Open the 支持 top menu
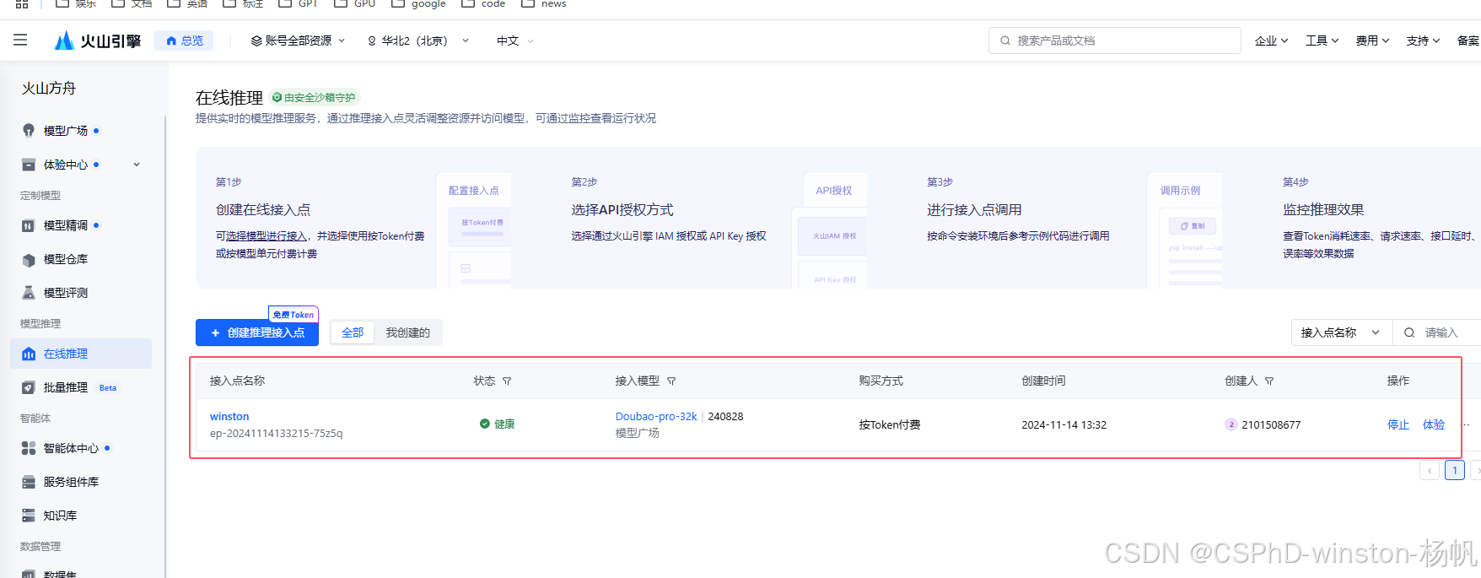 tap(1423, 41)
